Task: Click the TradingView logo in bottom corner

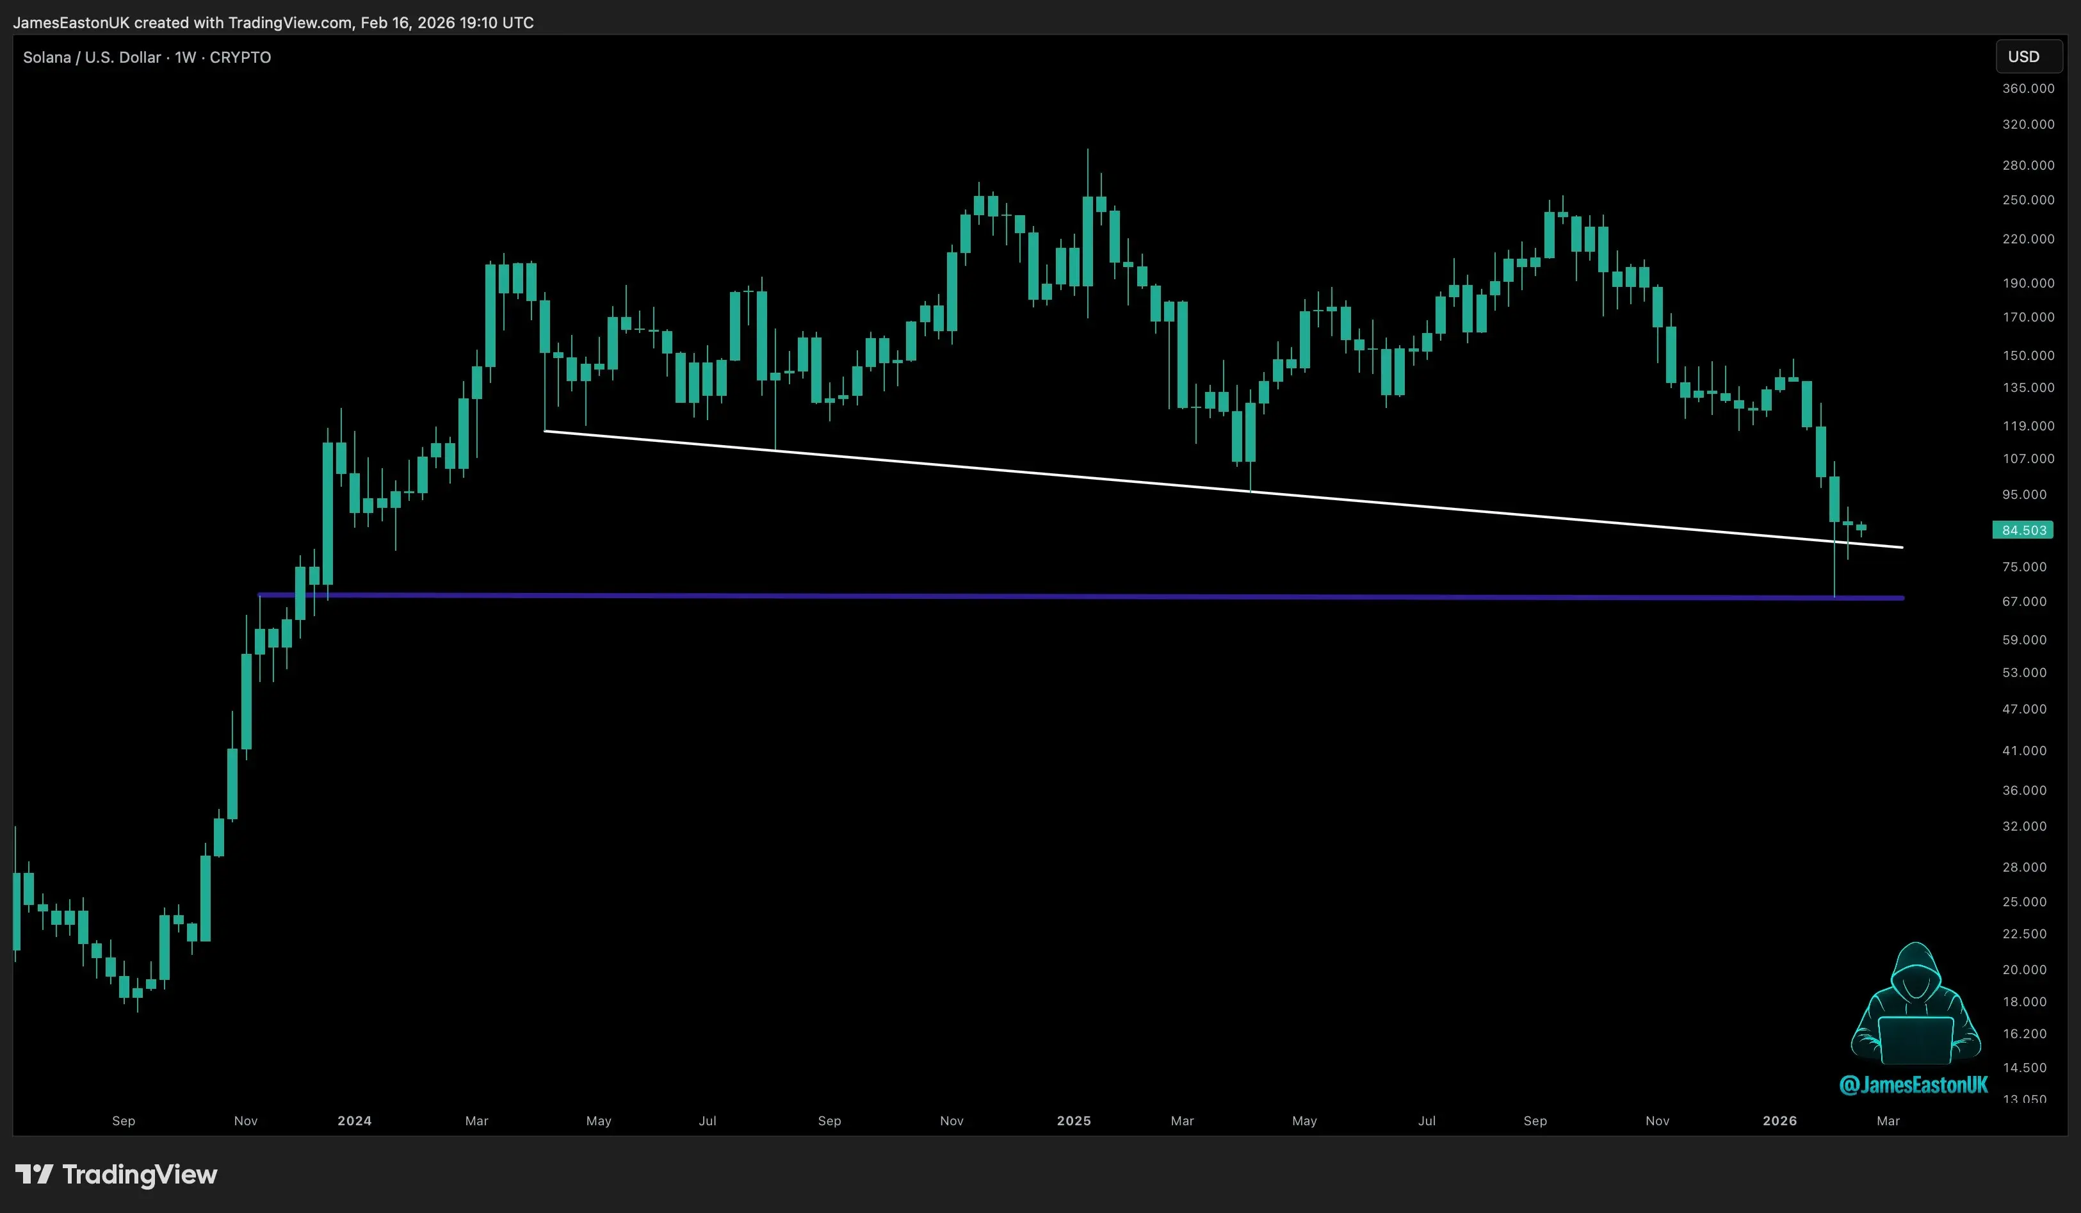Action: [x=116, y=1175]
